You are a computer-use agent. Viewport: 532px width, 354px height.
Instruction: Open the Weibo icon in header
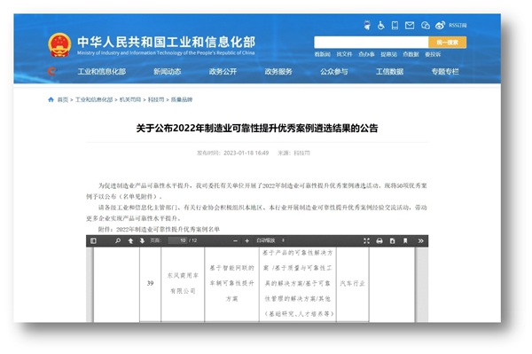[x=440, y=25]
